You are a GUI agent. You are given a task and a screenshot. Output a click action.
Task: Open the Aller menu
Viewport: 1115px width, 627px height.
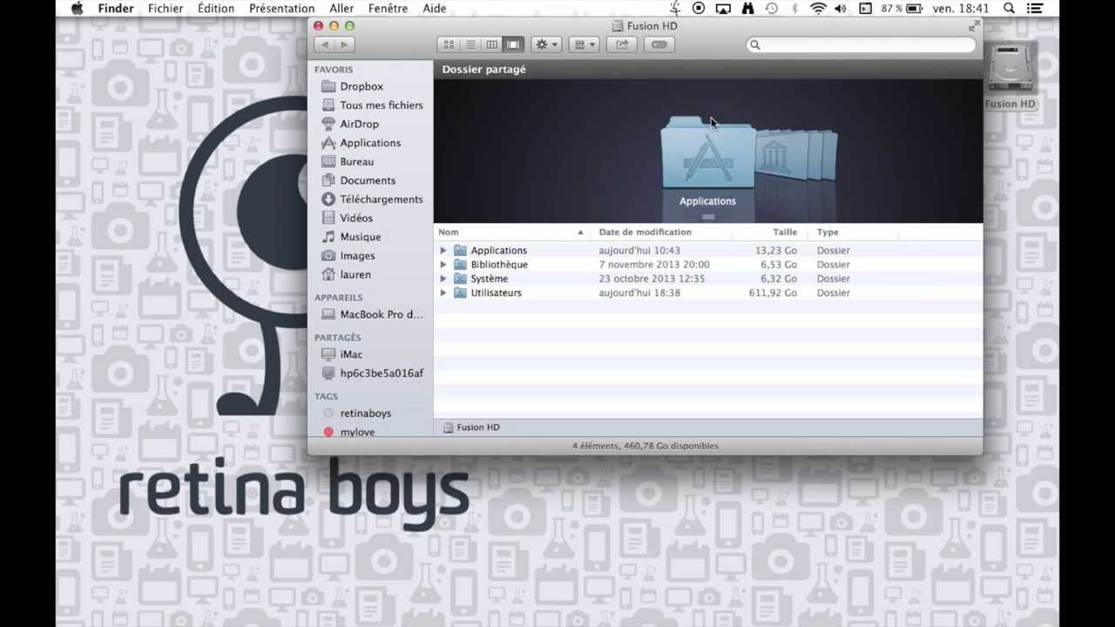(341, 9)
